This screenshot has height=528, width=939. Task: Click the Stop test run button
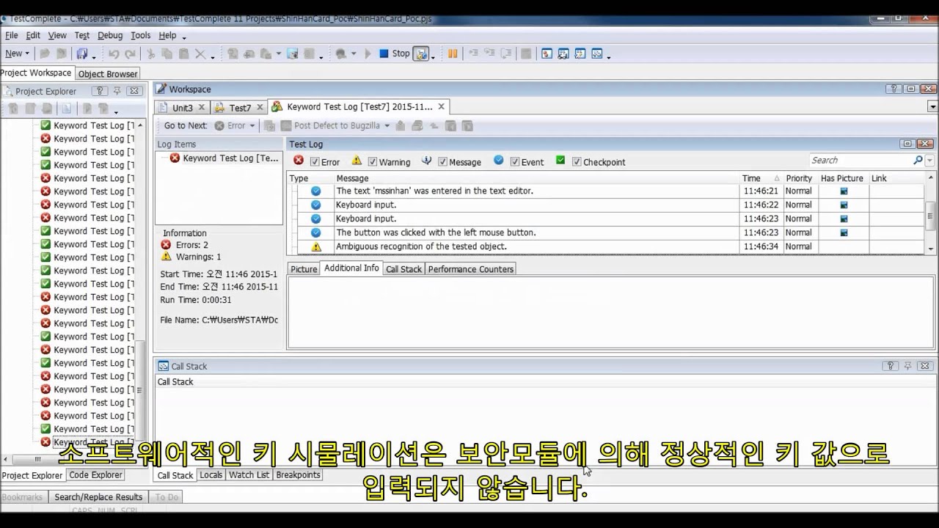click(394, 54)
